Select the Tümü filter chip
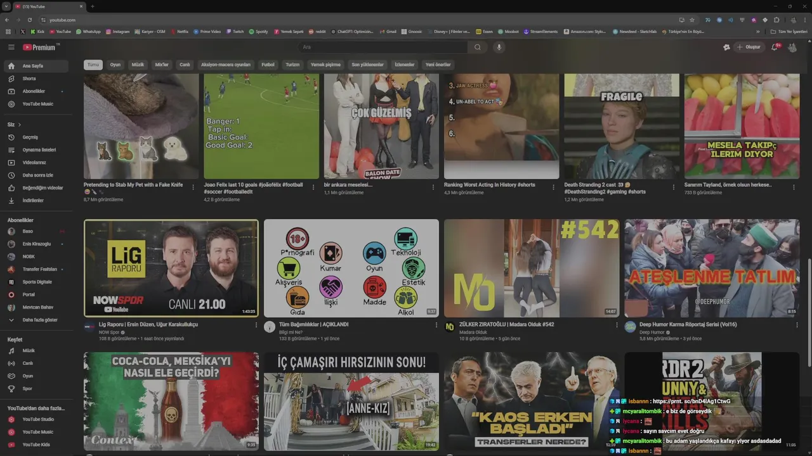The width and height of the screenshot is (812, 456). [x=93, y=65]
